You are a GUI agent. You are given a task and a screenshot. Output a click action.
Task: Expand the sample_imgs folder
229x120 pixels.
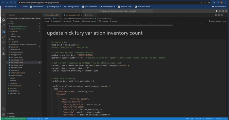16,37
